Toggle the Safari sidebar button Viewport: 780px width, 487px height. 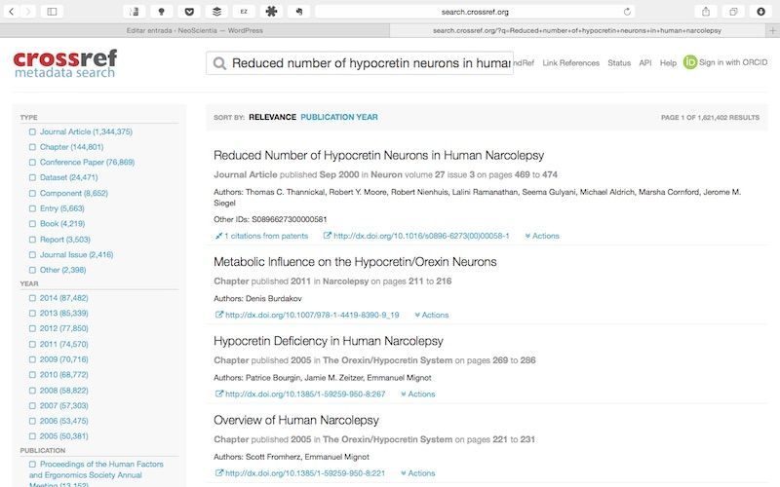point(52,12)
